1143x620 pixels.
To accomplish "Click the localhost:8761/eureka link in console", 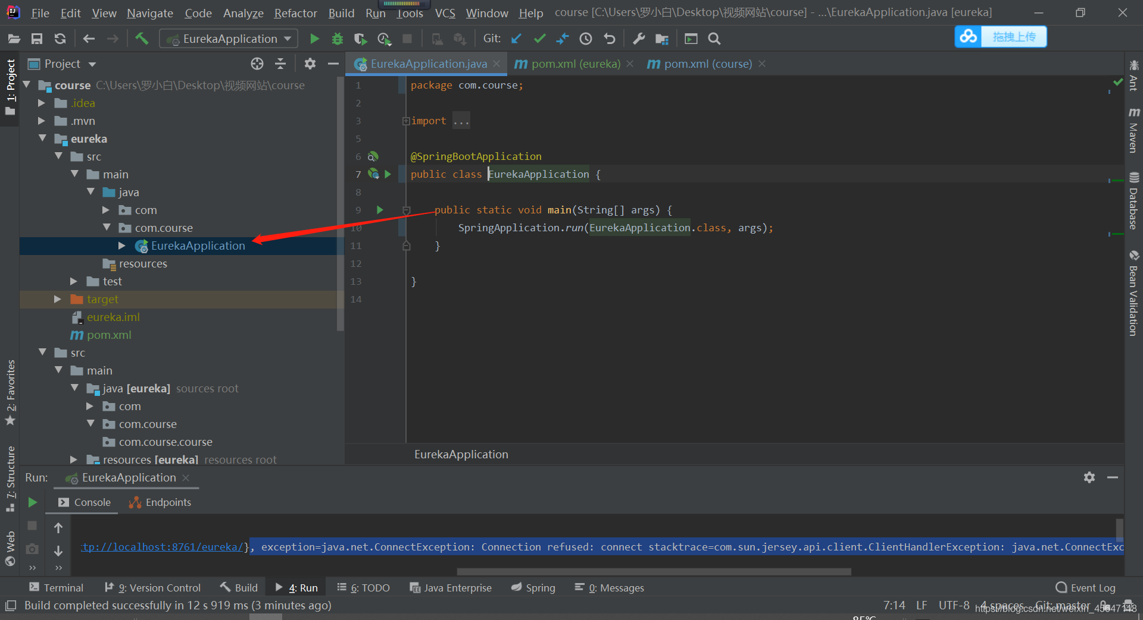I will pos(162,547).
